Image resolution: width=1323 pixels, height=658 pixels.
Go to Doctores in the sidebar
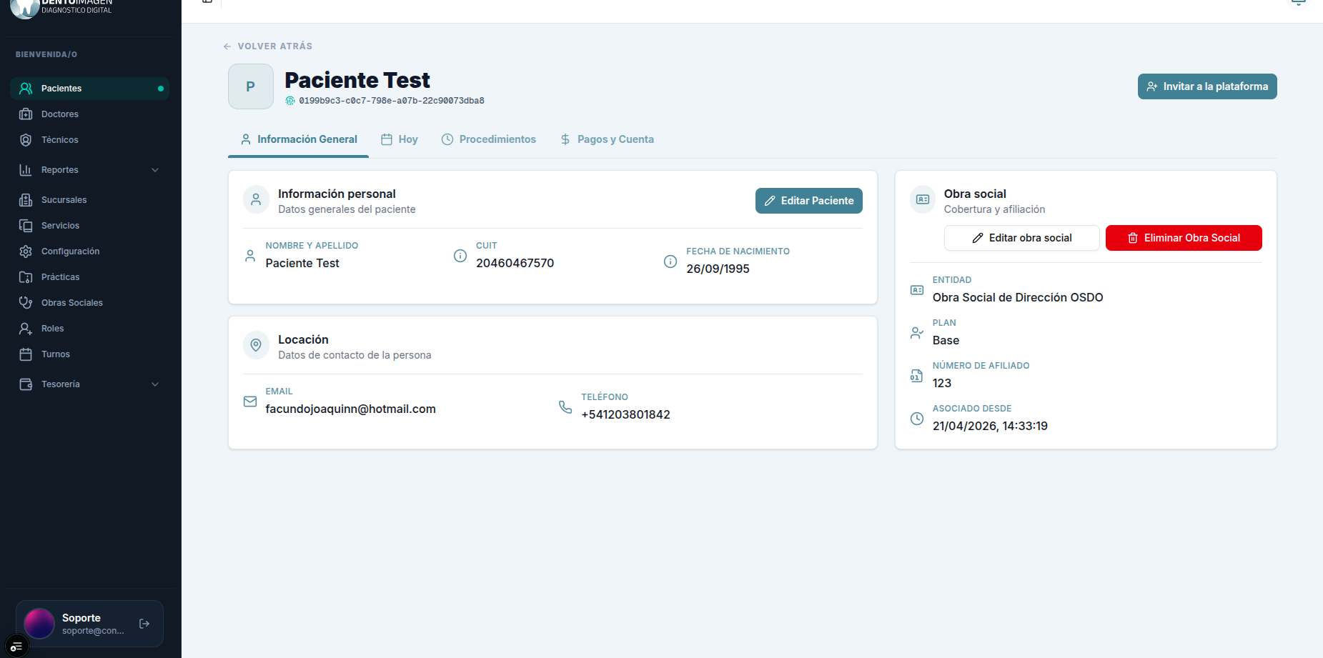point(89,114)
